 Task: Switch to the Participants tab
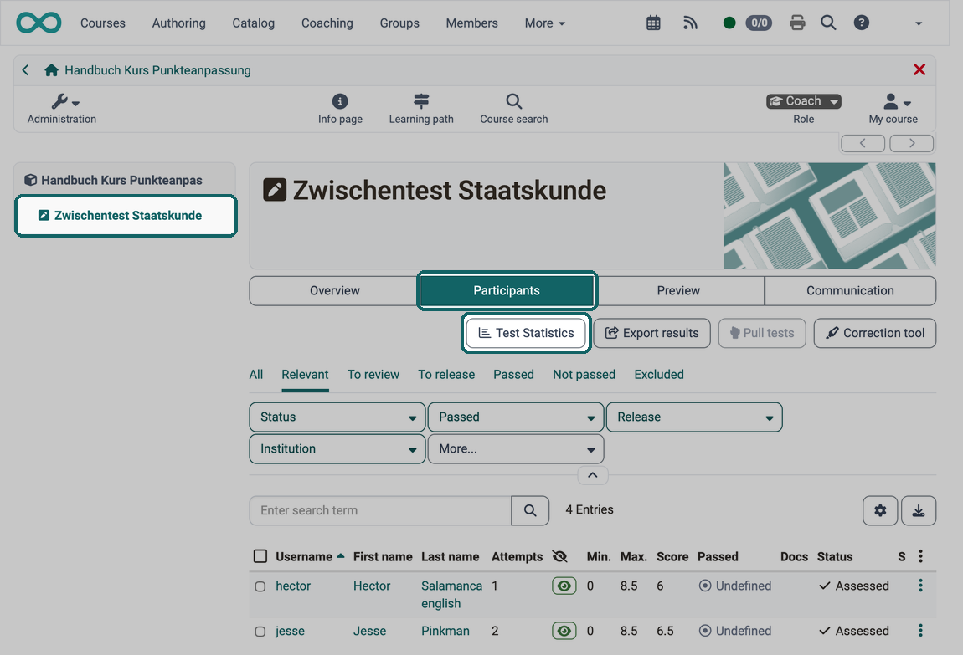click(x=507, y=291)
